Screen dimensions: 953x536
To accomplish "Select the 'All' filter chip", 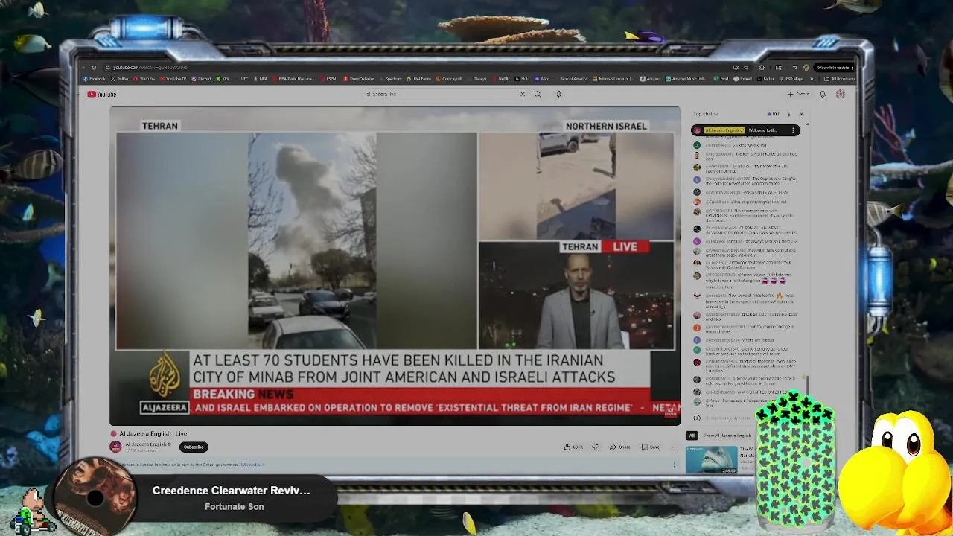I will 692,435.
